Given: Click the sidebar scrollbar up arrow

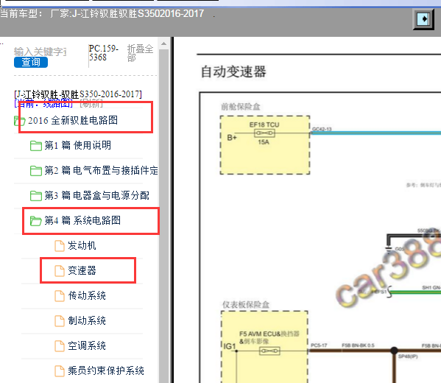Looking at the screenshot, I should (164, 43).
